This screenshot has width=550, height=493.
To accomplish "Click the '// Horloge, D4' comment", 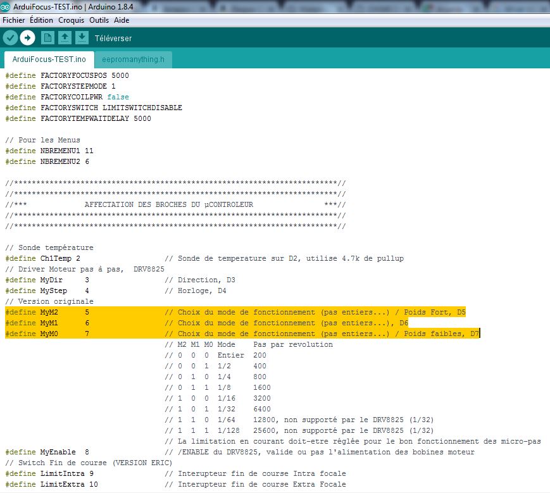I will click(x=196, y=290).
